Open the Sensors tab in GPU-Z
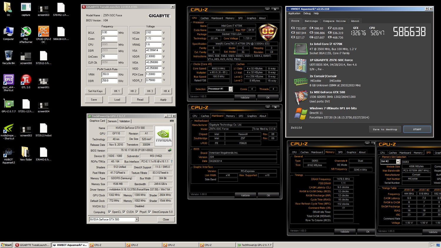Image resolution: width=441 pixels, height=248 pixels. click(112, 121)
